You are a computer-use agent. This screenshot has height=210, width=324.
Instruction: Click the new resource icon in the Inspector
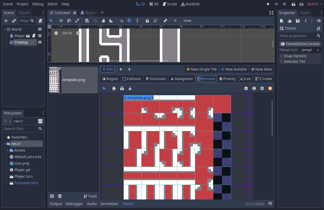coord(281,21)
